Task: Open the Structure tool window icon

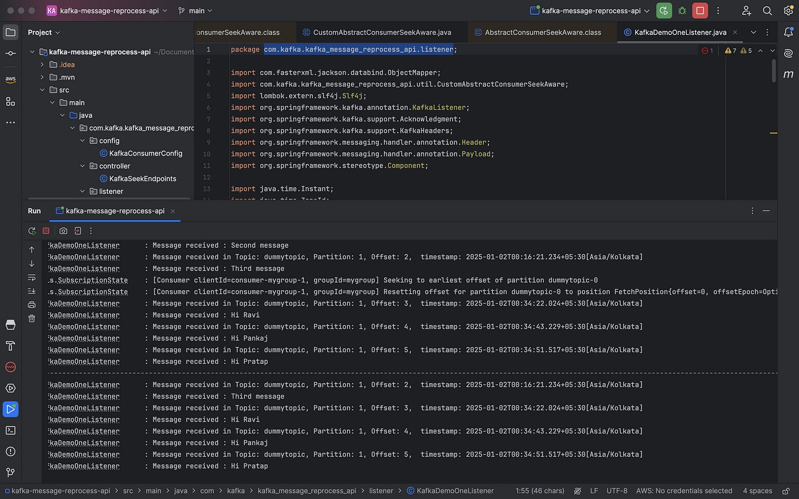Action: 10,102
